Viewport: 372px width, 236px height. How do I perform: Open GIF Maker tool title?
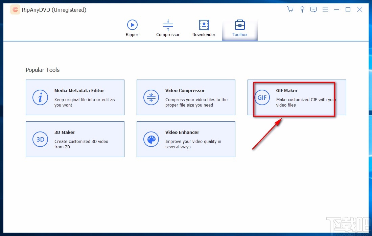[287, 91]
